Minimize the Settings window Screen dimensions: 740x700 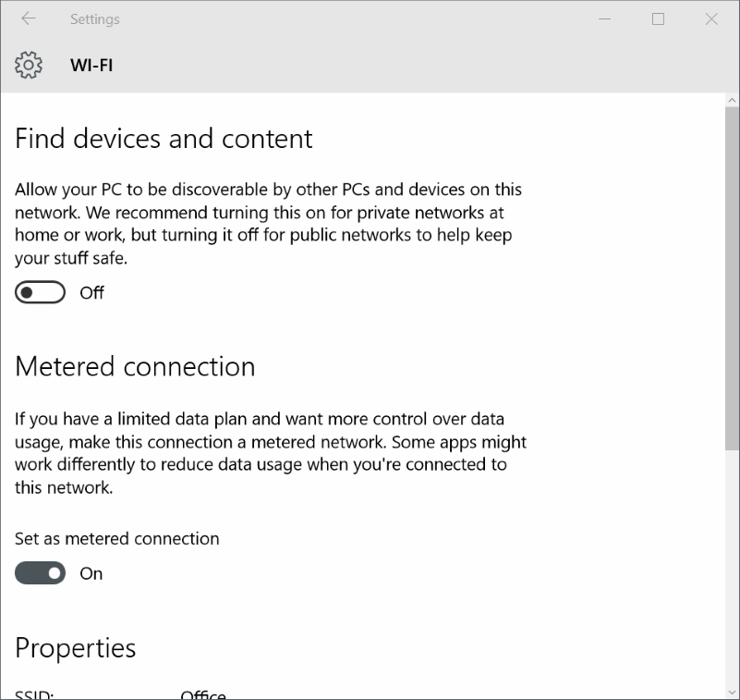pyautogui.click(x=604, y=18)
